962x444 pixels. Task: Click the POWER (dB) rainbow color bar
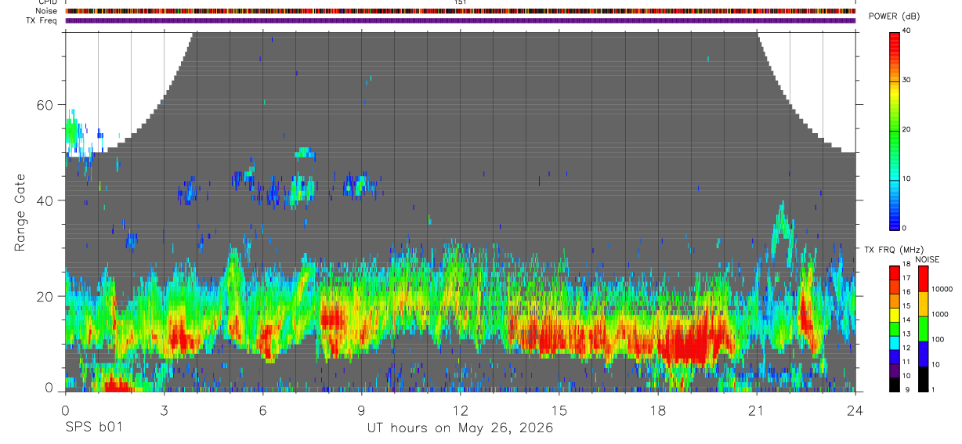coord(895,130)
